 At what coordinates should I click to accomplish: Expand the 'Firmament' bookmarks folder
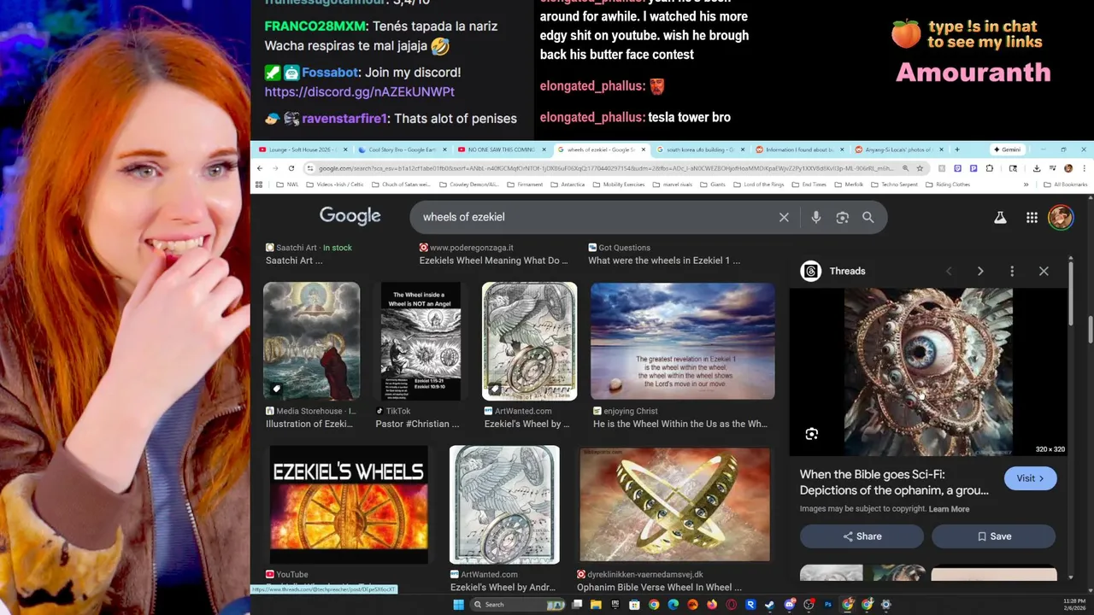[525, 184]
